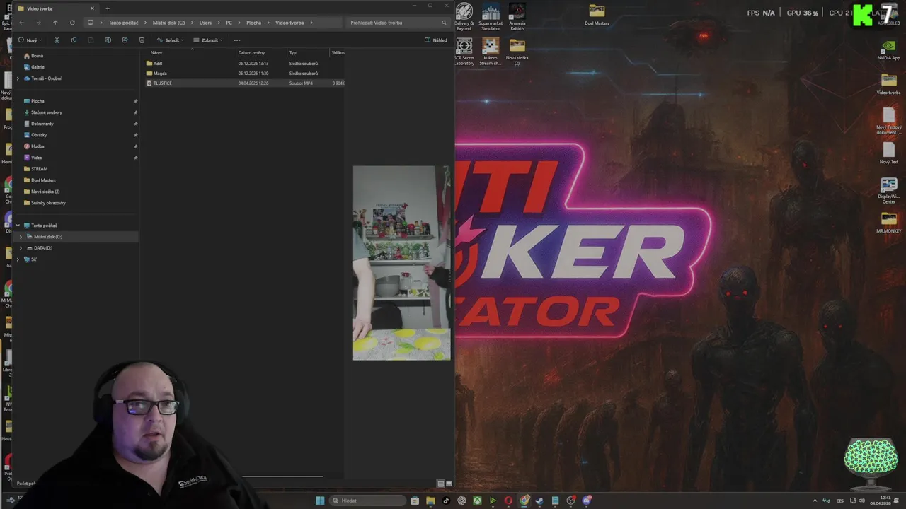Open the MR.MONKEY desktop folder icon
The image size is (906, 509).
click(x=888, y=222)
